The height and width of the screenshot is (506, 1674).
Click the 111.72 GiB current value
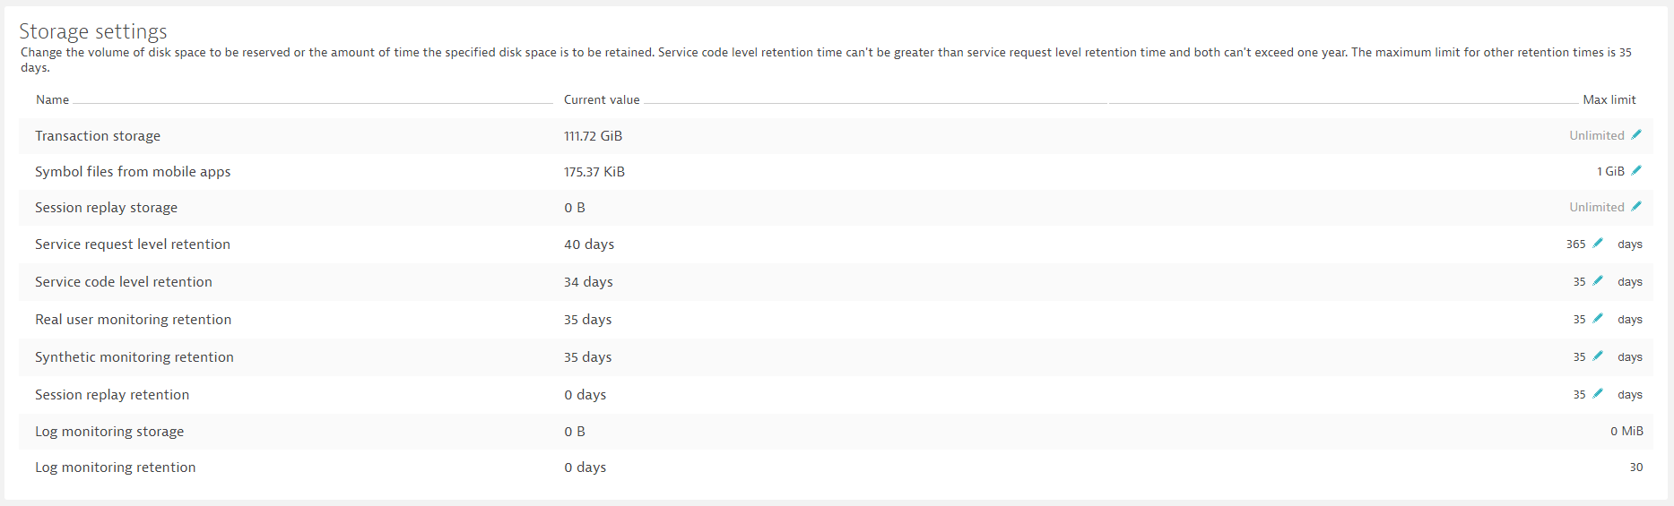pos(593,136)
